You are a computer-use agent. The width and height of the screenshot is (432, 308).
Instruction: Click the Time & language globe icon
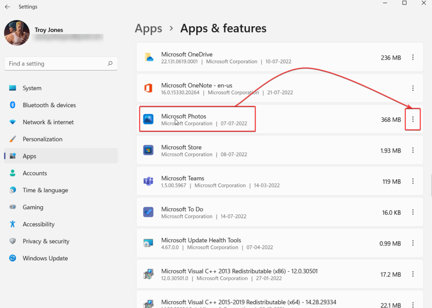pos(12,190)
